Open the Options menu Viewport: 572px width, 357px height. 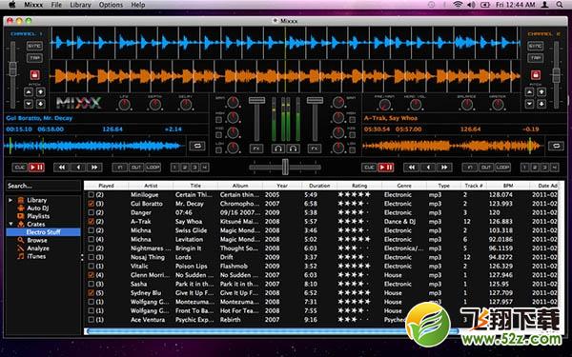111,5
